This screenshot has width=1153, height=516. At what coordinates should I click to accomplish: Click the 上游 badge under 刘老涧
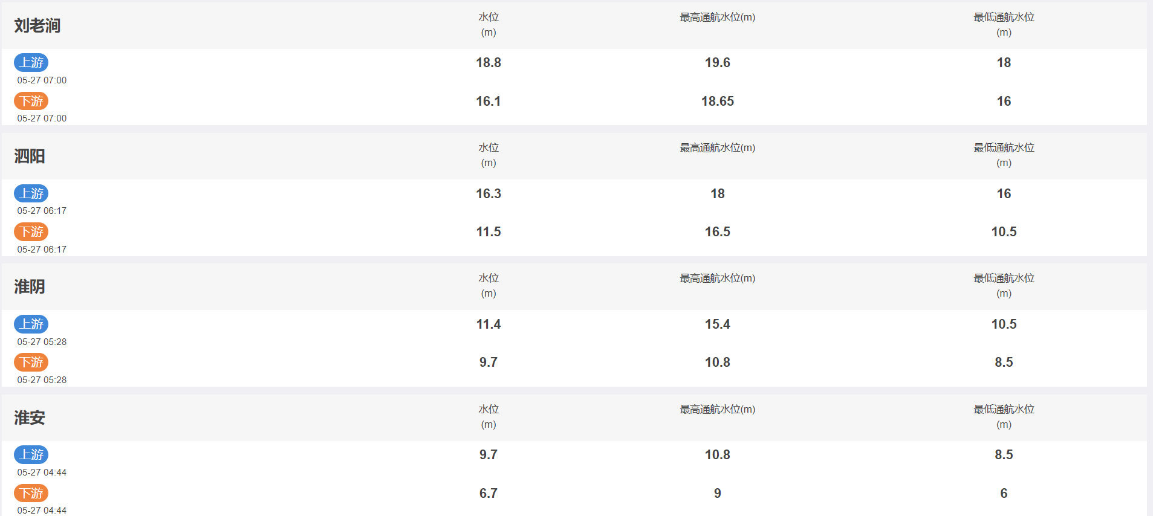(31, 62)
